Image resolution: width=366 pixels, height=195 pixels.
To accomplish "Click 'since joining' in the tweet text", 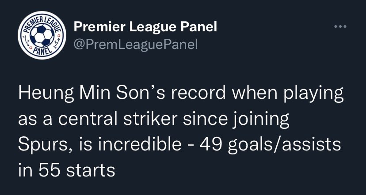I will click(x=236, y=120).
